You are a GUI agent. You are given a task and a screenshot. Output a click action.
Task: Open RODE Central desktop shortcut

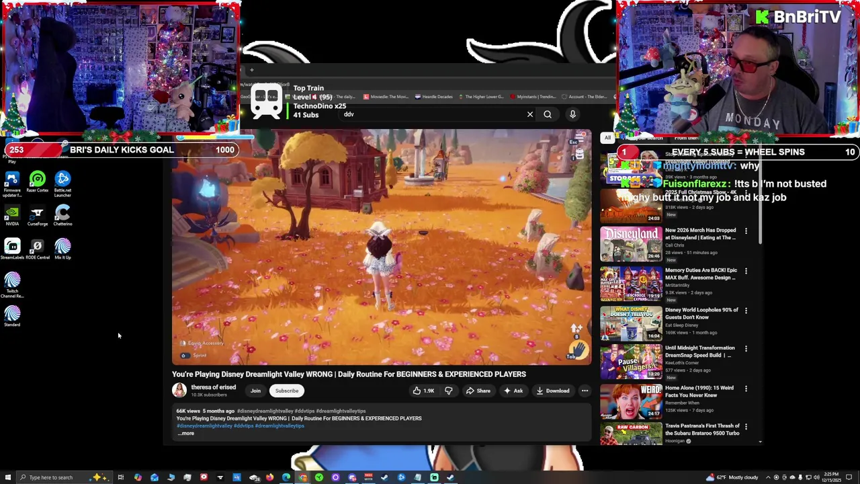point(37,249)
